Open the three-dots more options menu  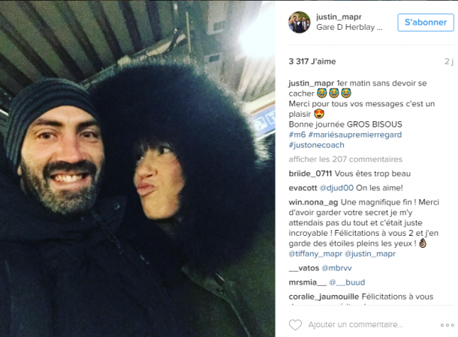pyautogui.click(x=447, y=325)
